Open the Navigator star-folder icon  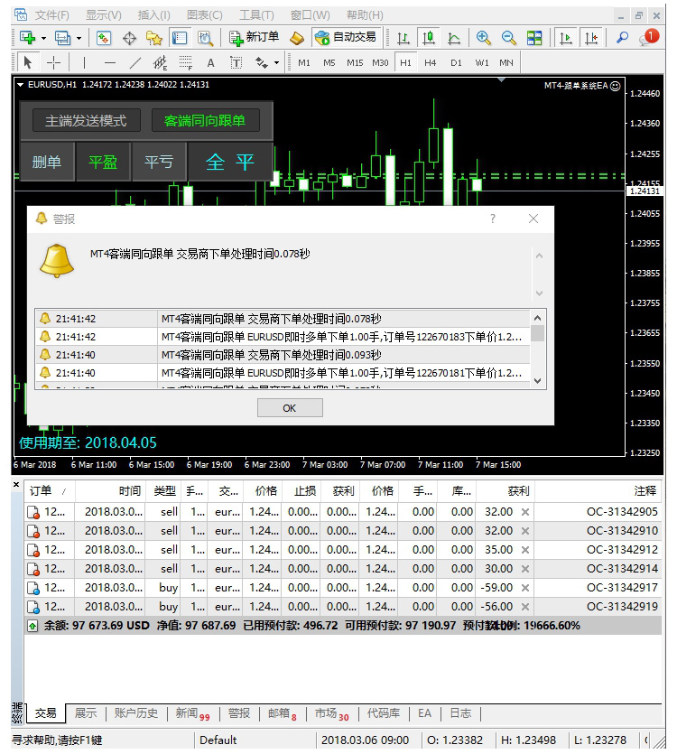point(154,38)
